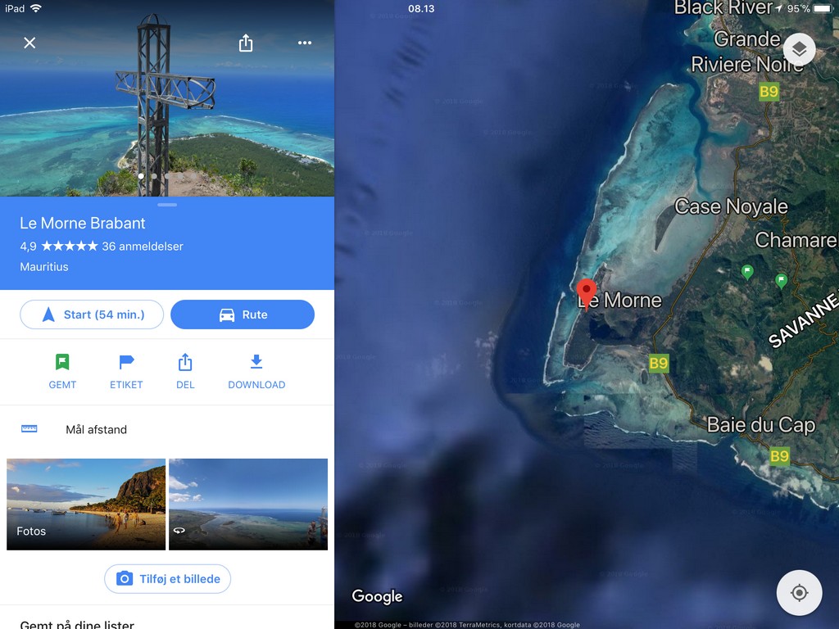Tap Tilføj et billede button
Screen dimensions: 839x629
click(167, 579)
